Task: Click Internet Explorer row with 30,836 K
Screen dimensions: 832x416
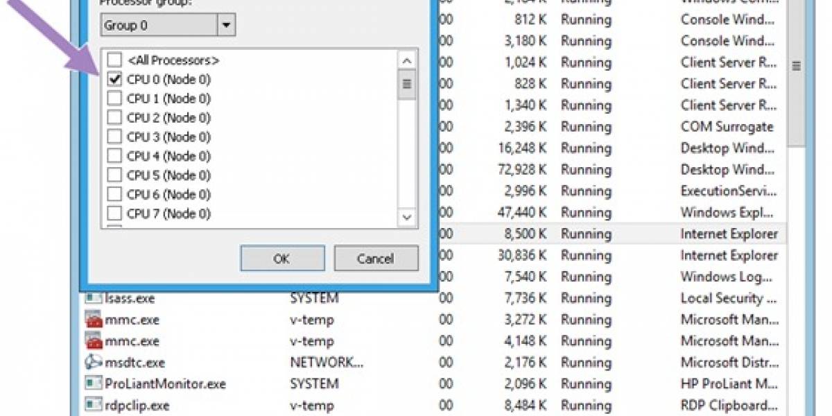Action: coord(729,255)
